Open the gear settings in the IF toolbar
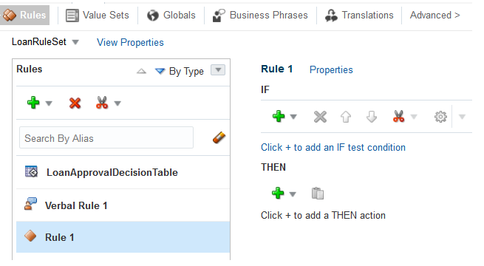The width and height of the screenshot is (484, 266). [440, 117]
